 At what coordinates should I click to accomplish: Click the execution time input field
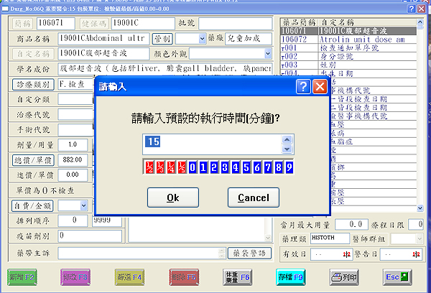(208, 143)
